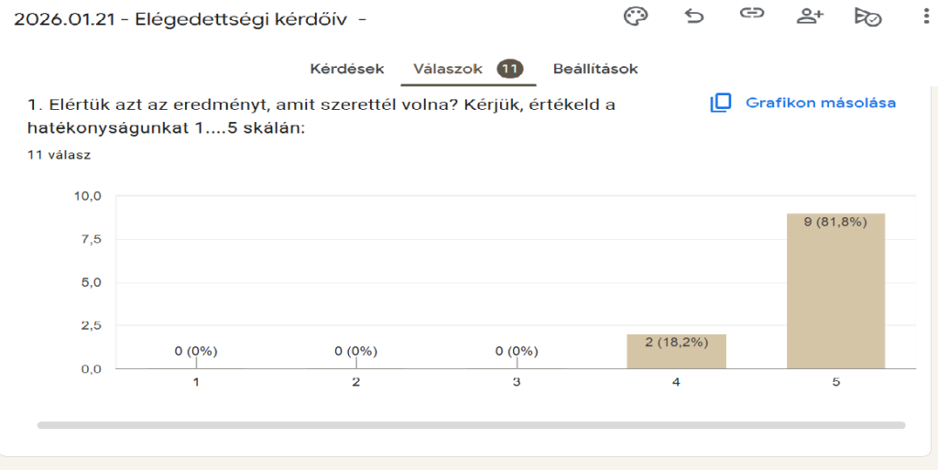Open the theme customization palette
This screenshot has width=938, height=470.
click(636, 16)
